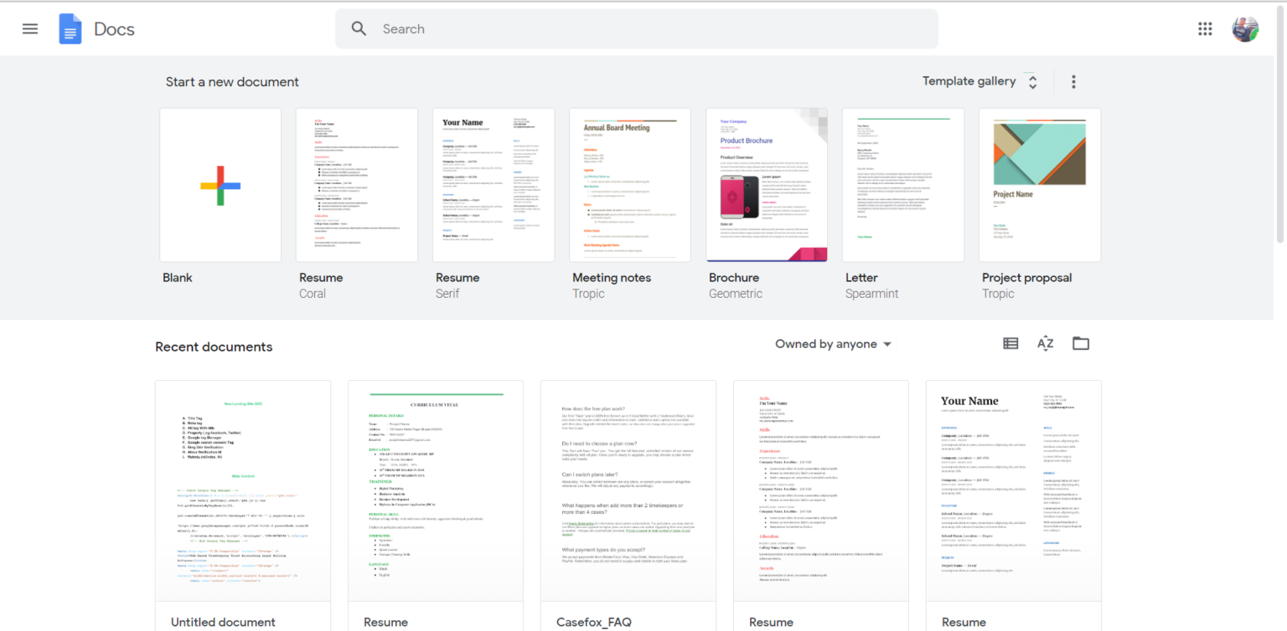Open the main navigation hamburger menu
Image resolution: width=1287 pixels, height=631 pixels.
29,28
